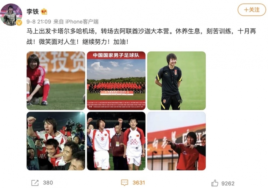Tap the thumbs-up like icon

[x=215, y=183]
